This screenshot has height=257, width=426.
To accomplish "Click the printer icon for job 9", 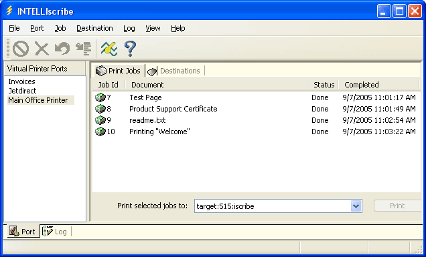I will pyautogui.click(x=100, y=120).
